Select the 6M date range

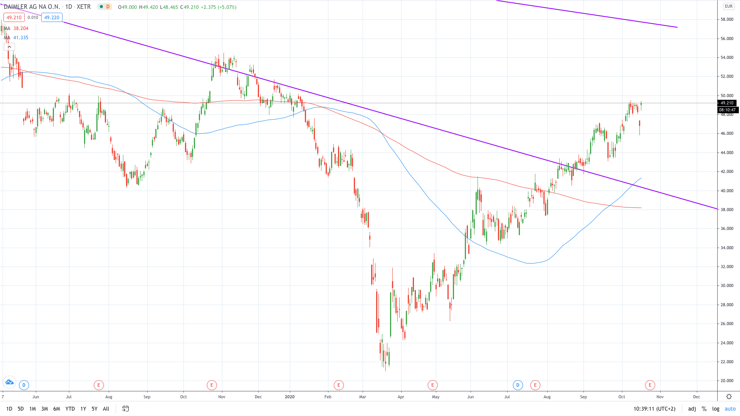pos(57,409)
